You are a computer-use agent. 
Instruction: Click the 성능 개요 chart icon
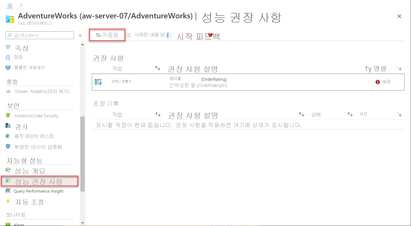[x=8, y=170]
